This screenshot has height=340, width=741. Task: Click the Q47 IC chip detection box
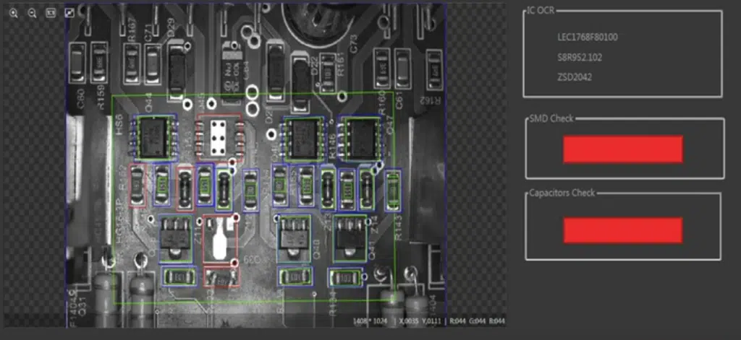[x=360, y=136]
